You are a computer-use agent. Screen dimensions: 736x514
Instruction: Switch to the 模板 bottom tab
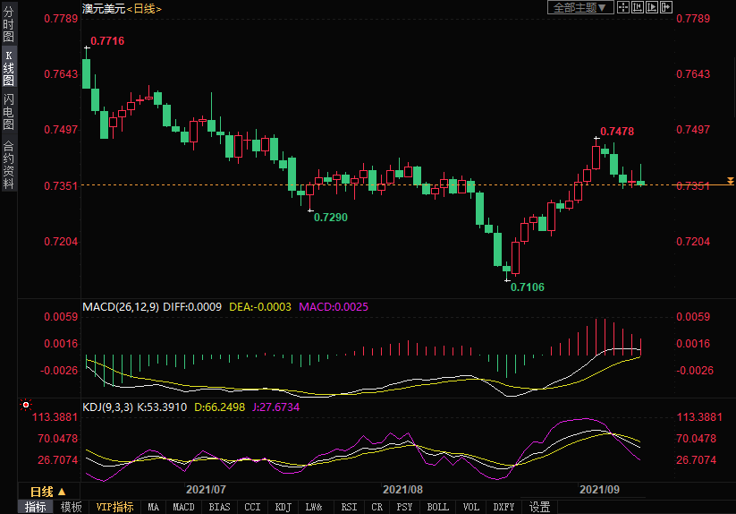(72, 507)
